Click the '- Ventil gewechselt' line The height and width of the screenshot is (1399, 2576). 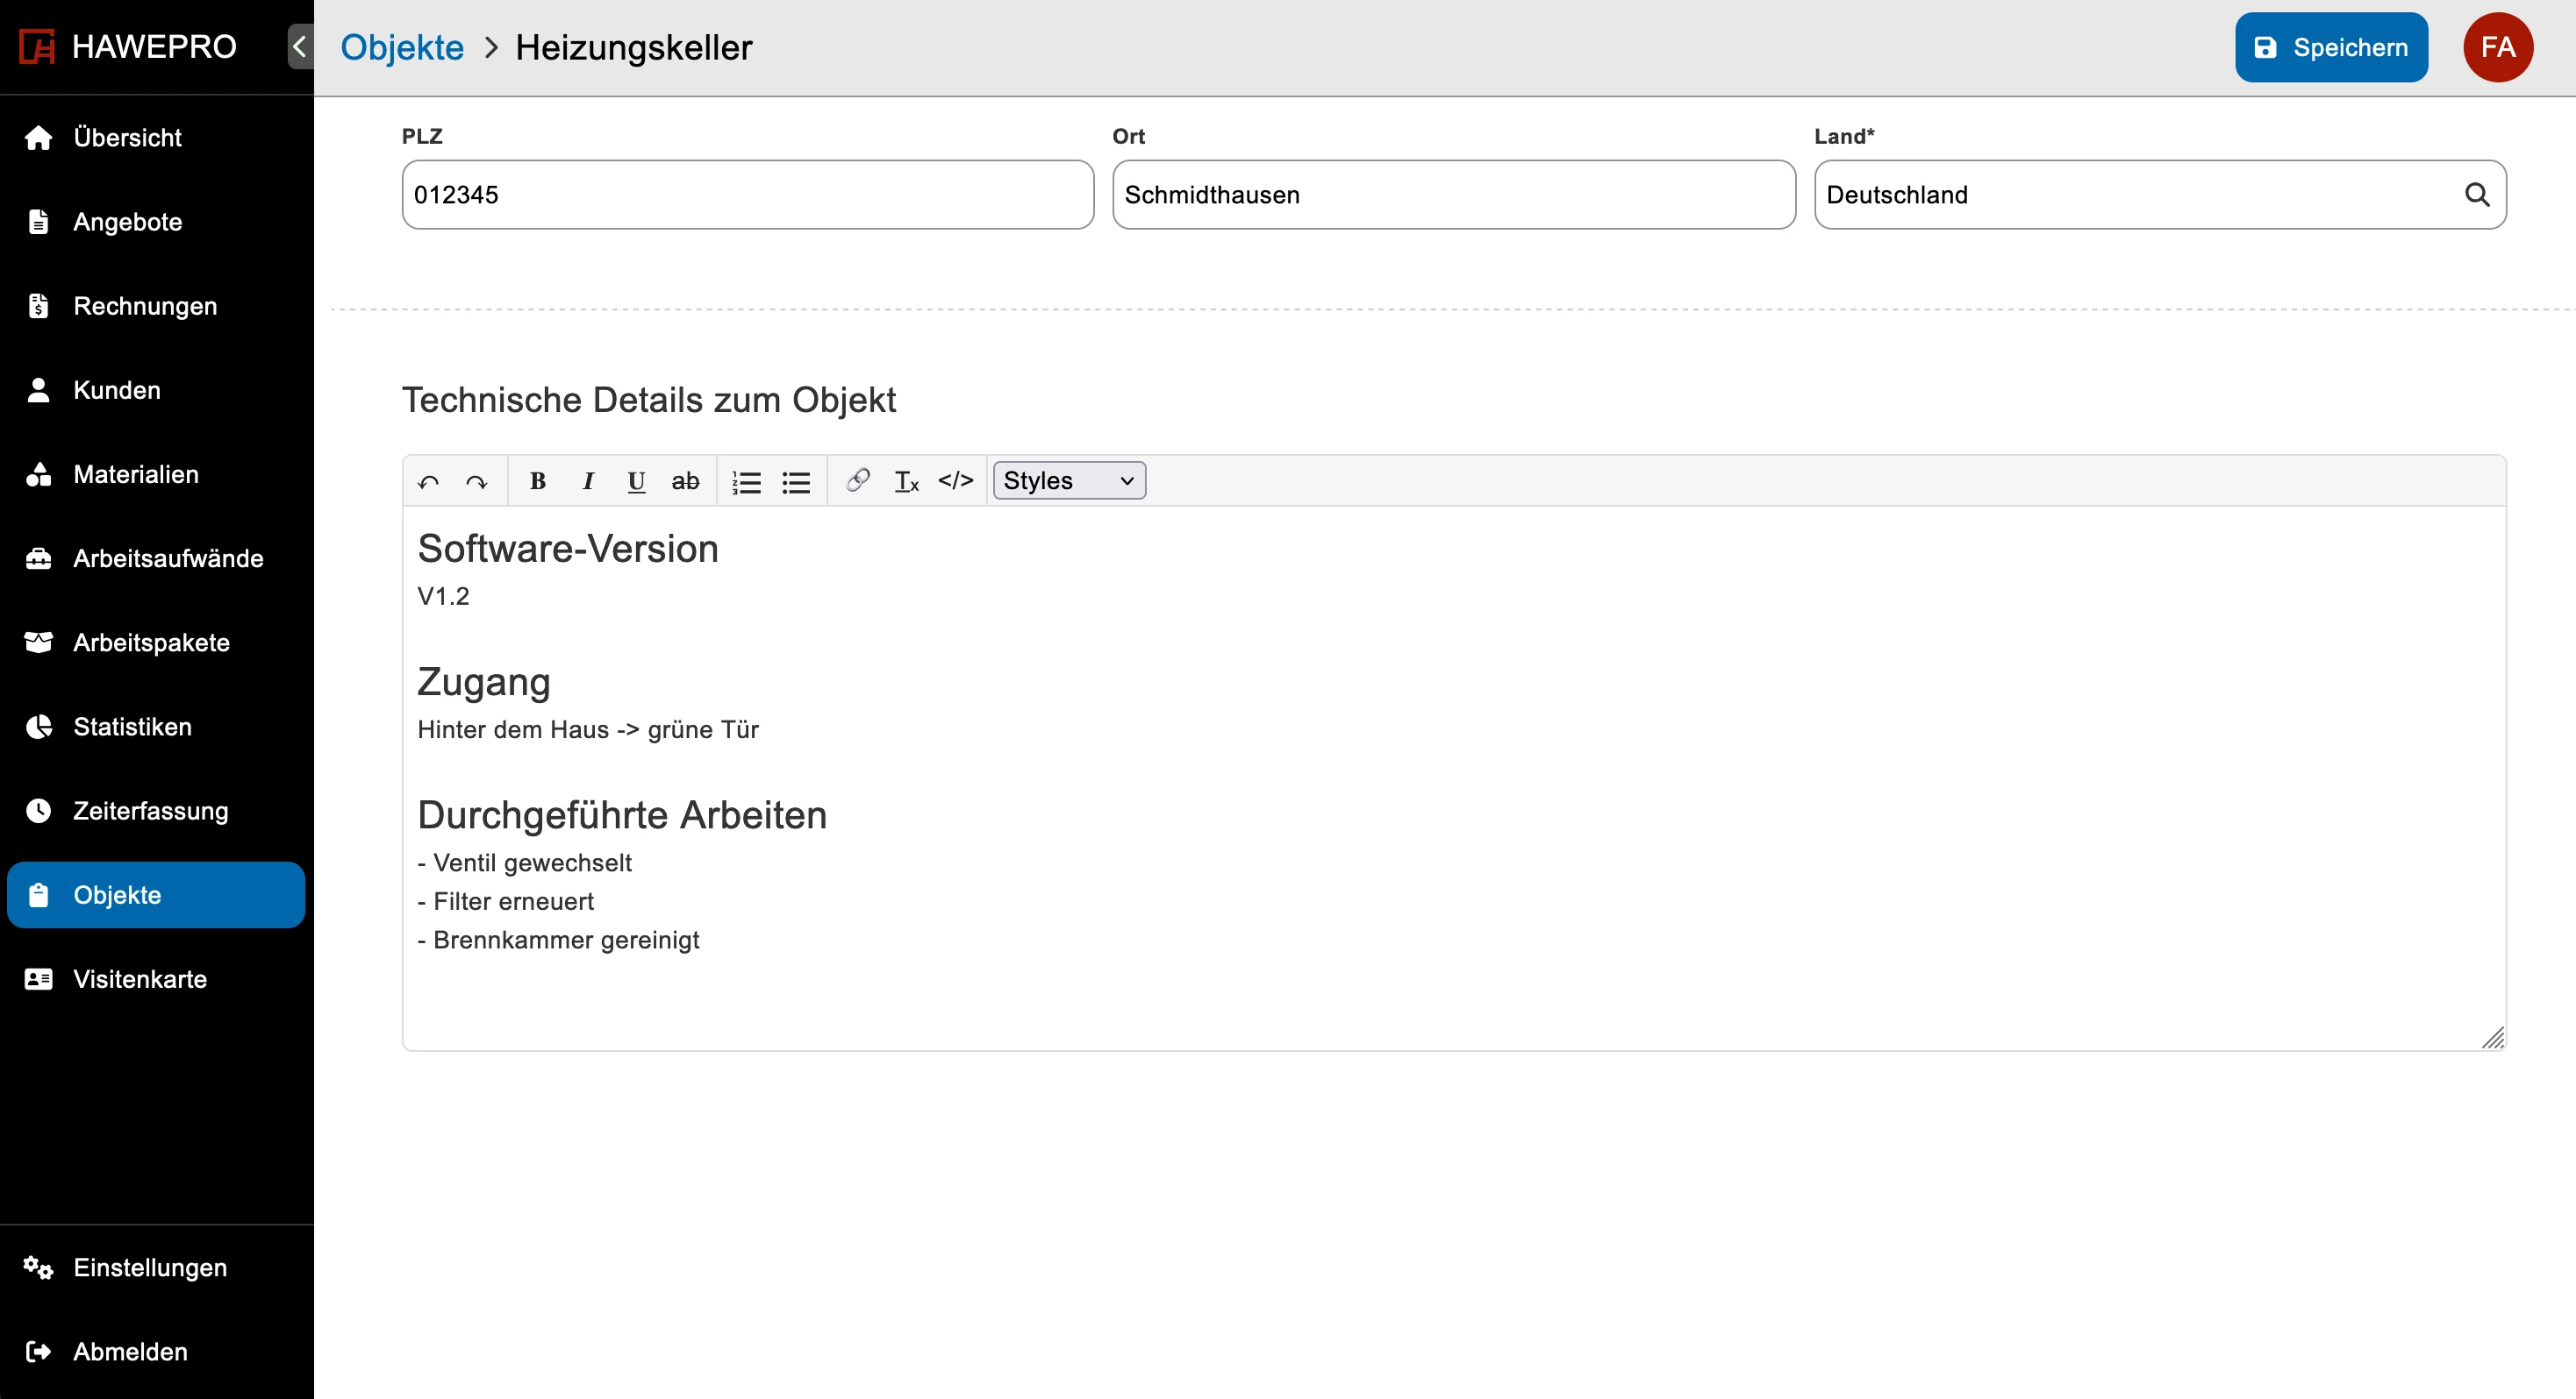pyautogui.click(x=525, y=863)
